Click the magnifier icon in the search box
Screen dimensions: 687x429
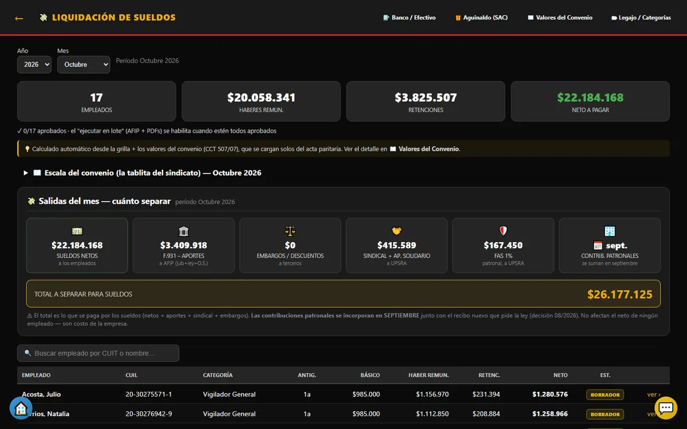[27, 353]
